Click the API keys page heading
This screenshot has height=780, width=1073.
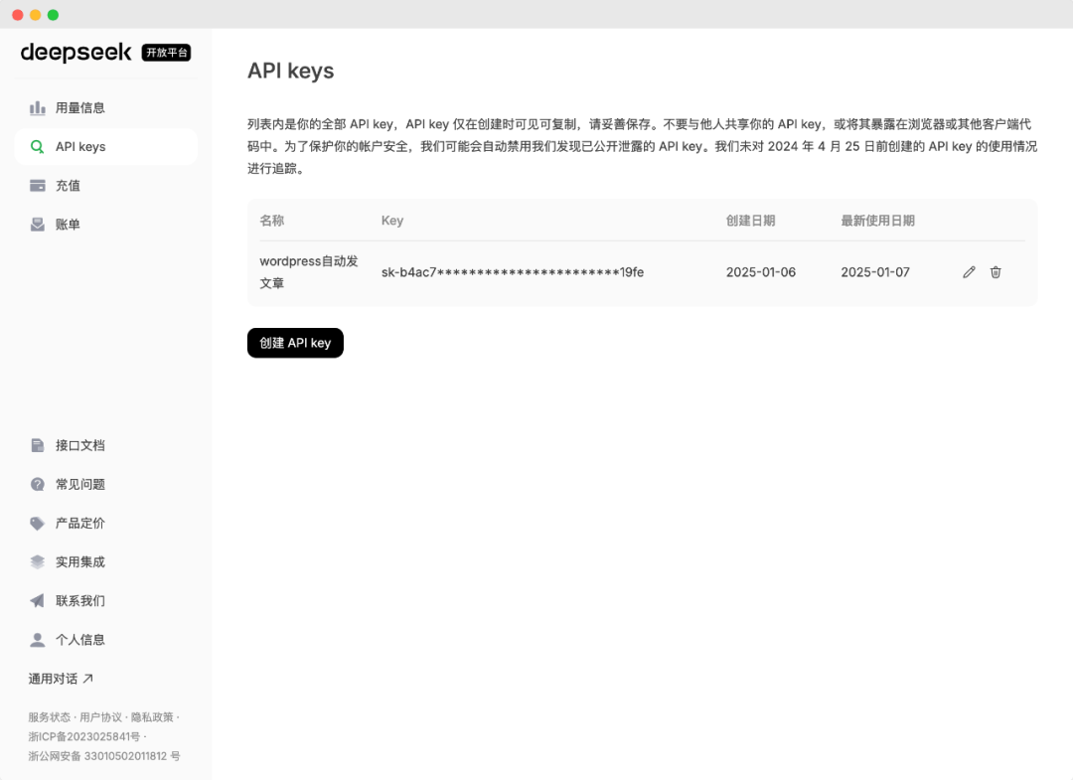pyautogui.click(x=291, y=72)
